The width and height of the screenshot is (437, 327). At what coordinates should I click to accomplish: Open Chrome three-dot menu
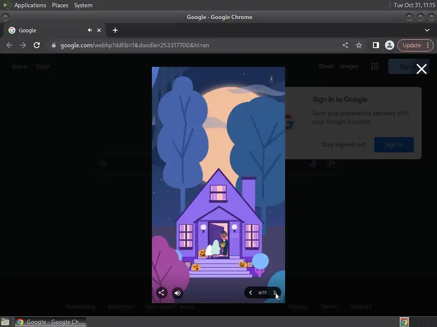click(x=428, y=45)
